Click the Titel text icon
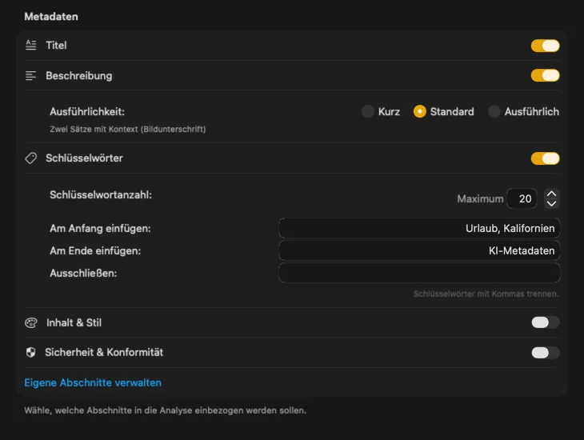This screenshot has width=584, height=440. pyautogui.click(x=31, y=46)
